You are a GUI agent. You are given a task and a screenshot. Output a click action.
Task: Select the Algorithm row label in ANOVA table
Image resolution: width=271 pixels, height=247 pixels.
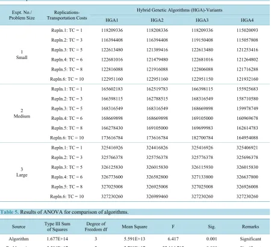point(19,239)
